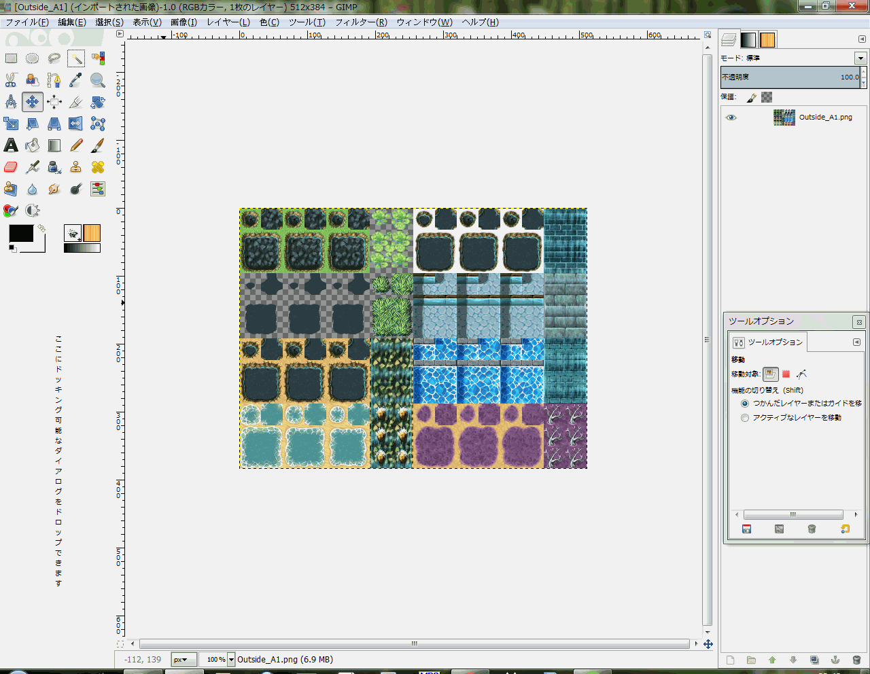Select the Cage Transform tool
Viewport: 870px width, 674px height.
click(x=98, y=124)
